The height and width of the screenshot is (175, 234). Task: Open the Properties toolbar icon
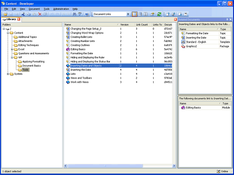click(152, 14)
